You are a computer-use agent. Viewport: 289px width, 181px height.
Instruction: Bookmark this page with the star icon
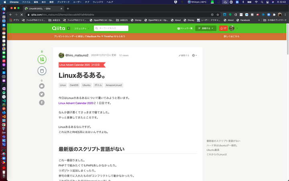click(218, 14)
